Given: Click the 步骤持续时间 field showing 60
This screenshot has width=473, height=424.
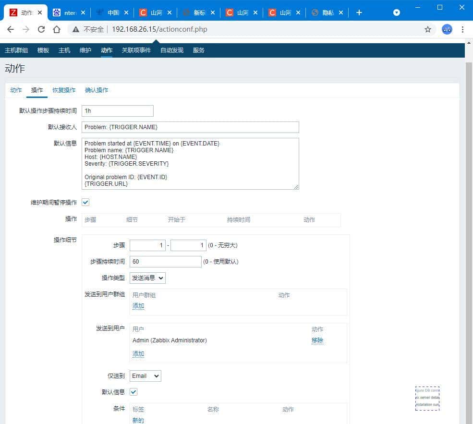Looking at the screenshot, I should tap(165, 262).
